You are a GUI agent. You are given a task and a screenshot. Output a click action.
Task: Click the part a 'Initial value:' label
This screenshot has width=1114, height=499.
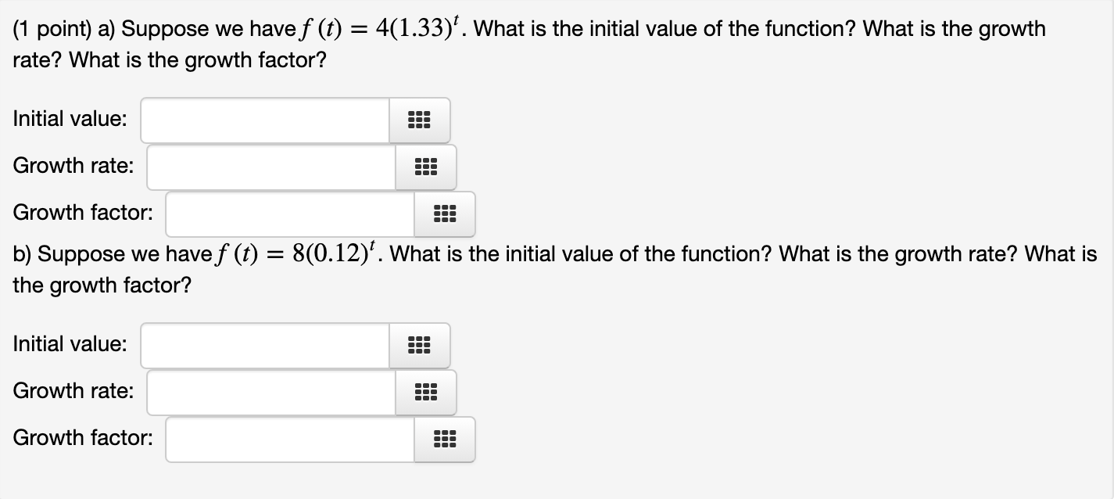[x=70, y=119]
